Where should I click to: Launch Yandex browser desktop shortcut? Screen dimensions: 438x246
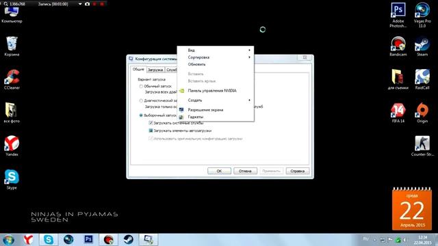pyautogui.click(x=12, y=146)
